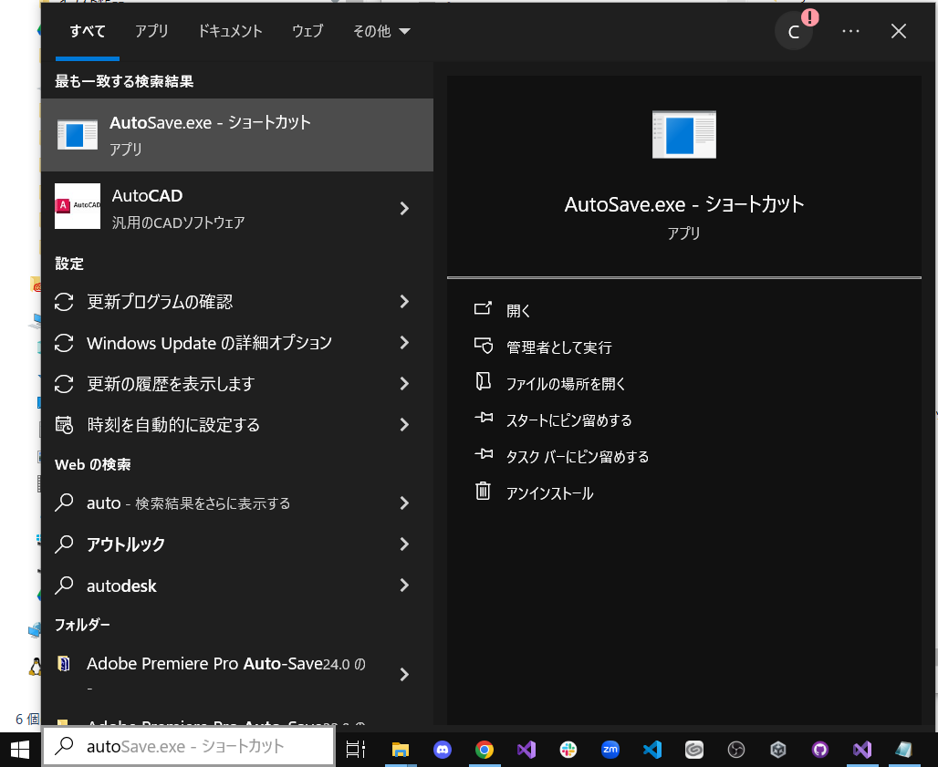Open the three-dot options menu
938x767 pixels.
(850, 31)
